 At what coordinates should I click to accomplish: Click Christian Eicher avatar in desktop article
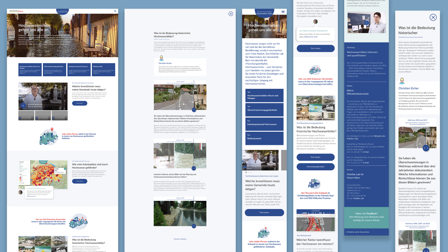tap(161, 59)
